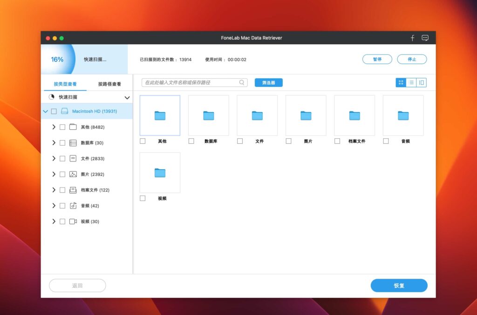Image resolution: width=477 pixels, height=315 pixels.
Task: Expand the 数据库 (30) category
Action: coord(54,142)
